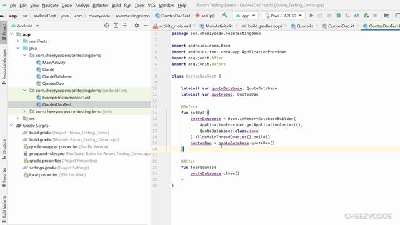
Task: Open the Pixel 2 API 30 device dropdown
Action: [x=283, y=16]
